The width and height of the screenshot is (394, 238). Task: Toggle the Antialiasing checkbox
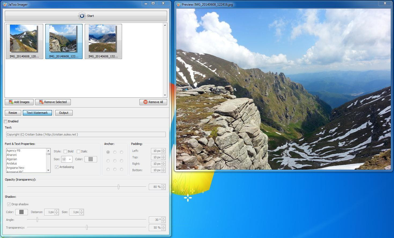[x=57, y=167]
